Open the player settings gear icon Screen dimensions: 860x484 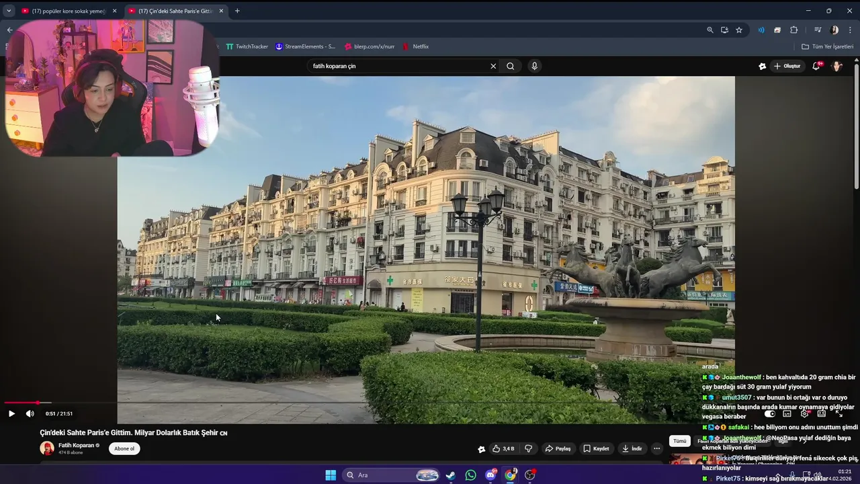[804, 413]
